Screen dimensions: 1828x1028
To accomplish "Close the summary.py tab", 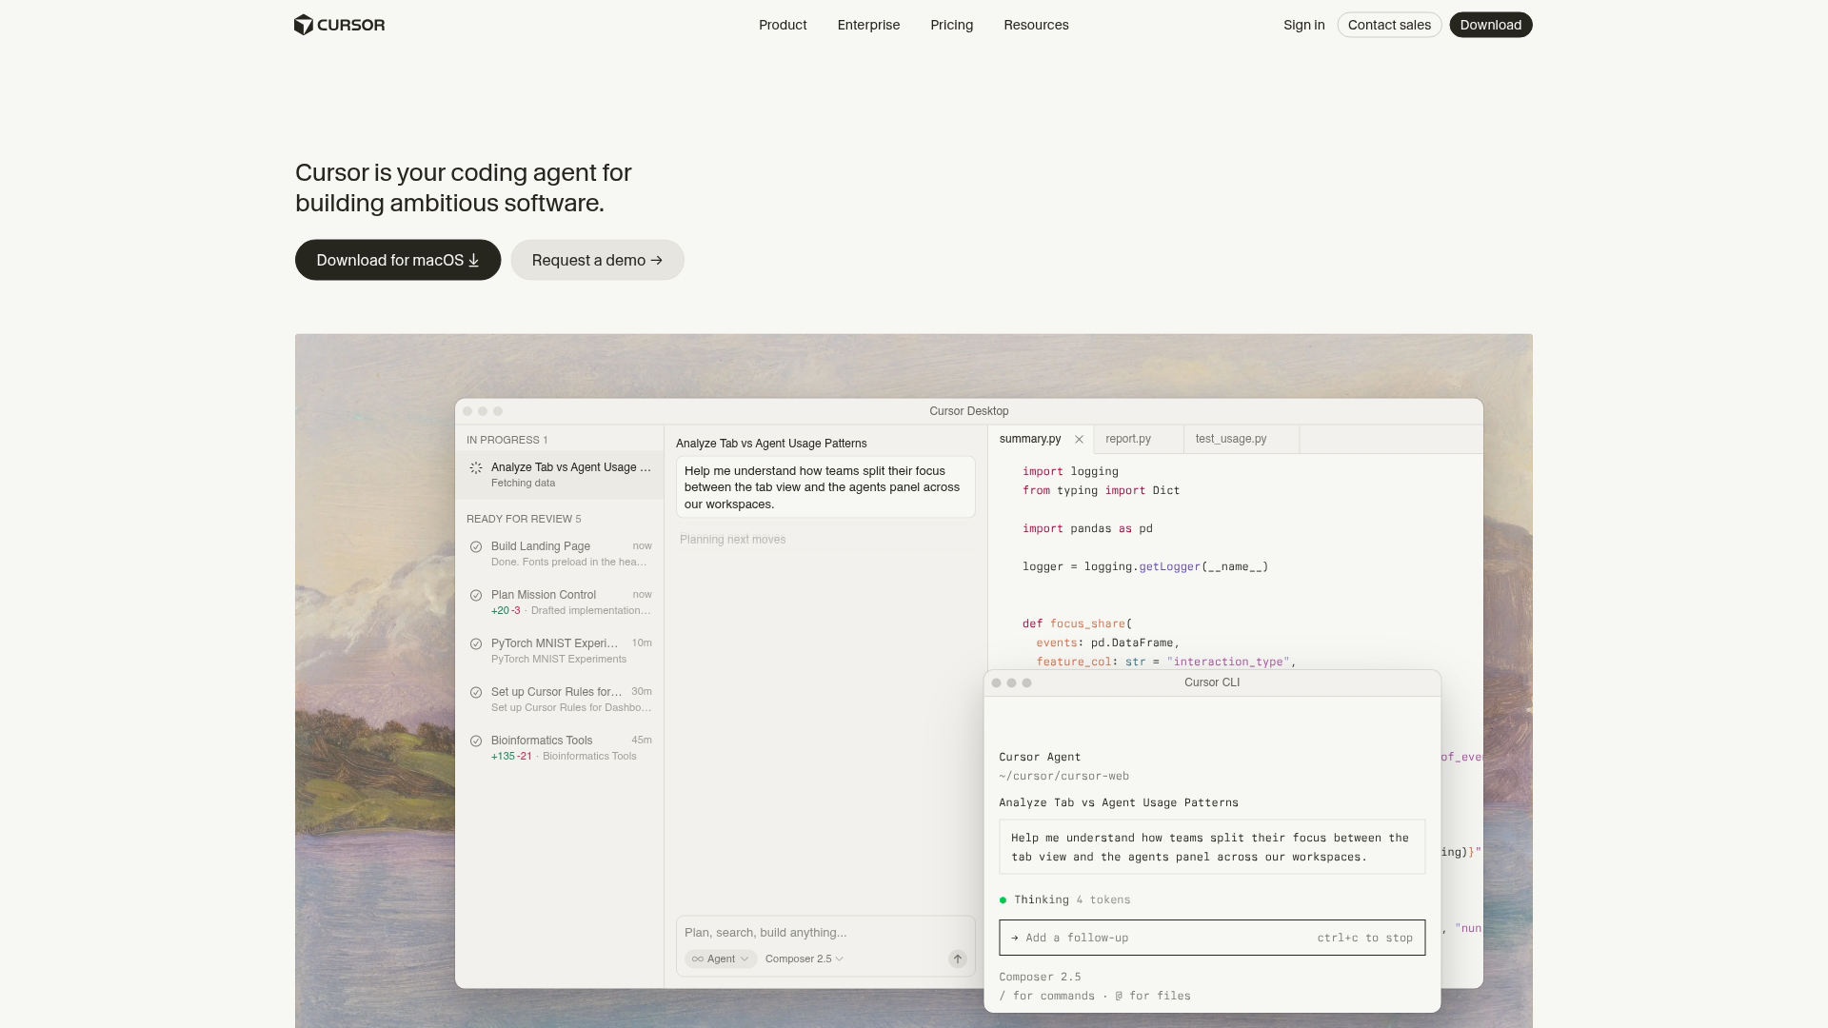I will coord(1079,440).
